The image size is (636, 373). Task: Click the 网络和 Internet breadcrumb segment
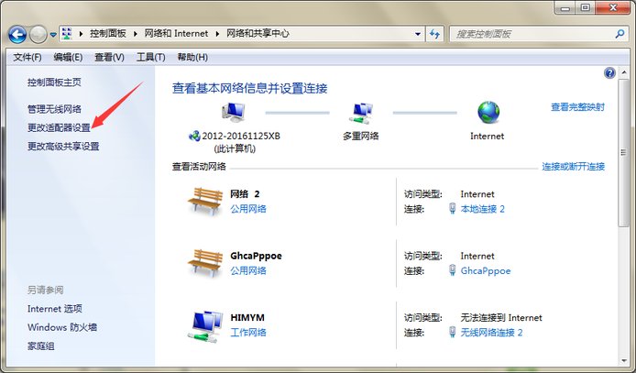click(x=176, y=34)
